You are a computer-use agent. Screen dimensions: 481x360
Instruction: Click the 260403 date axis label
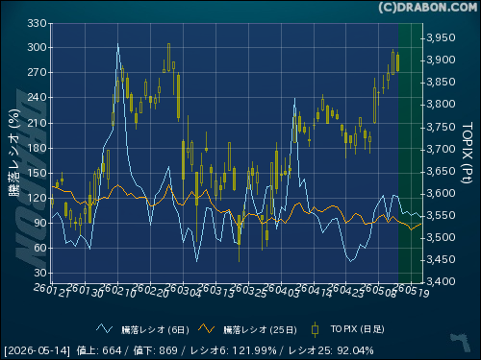tap(281, 291)
